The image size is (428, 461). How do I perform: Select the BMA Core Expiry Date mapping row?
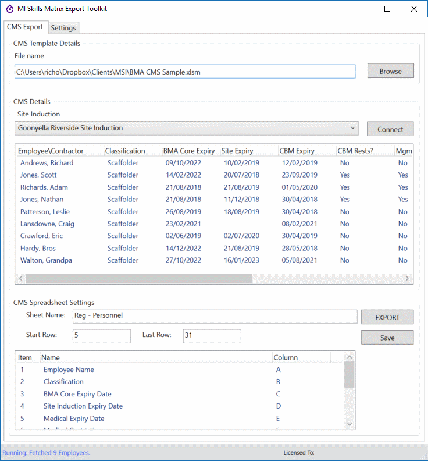pyautogui.click(x=179, y=394)
